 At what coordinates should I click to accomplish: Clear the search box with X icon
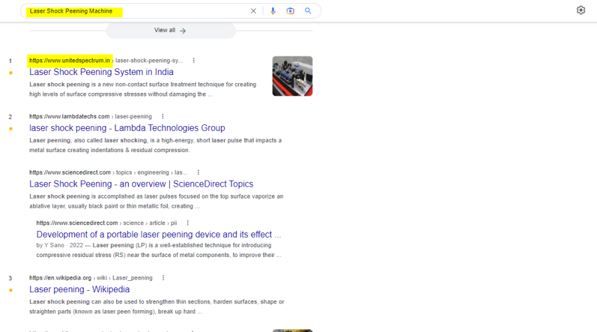tap(253, 11)
